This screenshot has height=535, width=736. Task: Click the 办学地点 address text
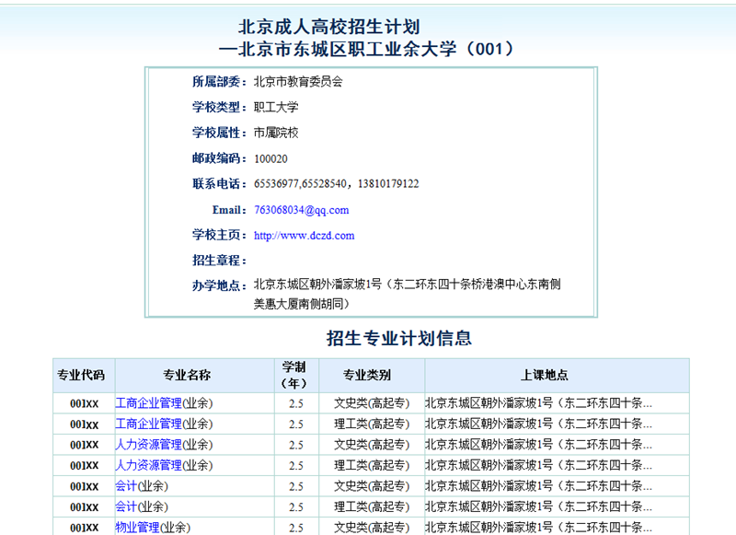point(407,294)
